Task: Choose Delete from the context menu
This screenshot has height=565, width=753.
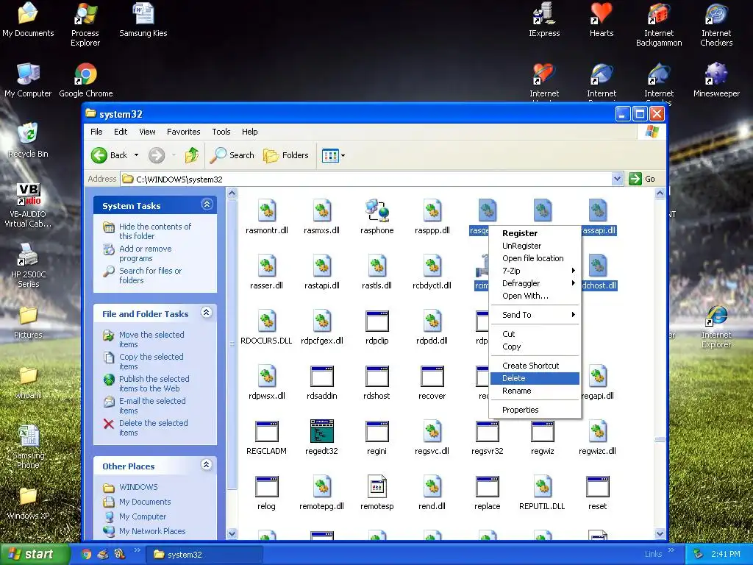Action: (534, 378)
